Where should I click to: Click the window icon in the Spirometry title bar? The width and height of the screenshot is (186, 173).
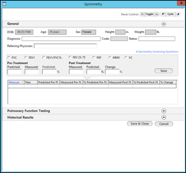[4, 4]
